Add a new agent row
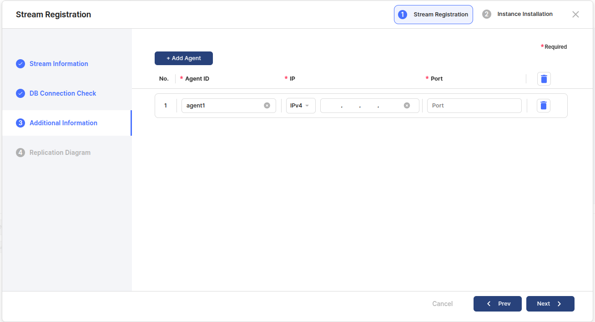This screenshot has height=322, width=595. click(184, 58)
